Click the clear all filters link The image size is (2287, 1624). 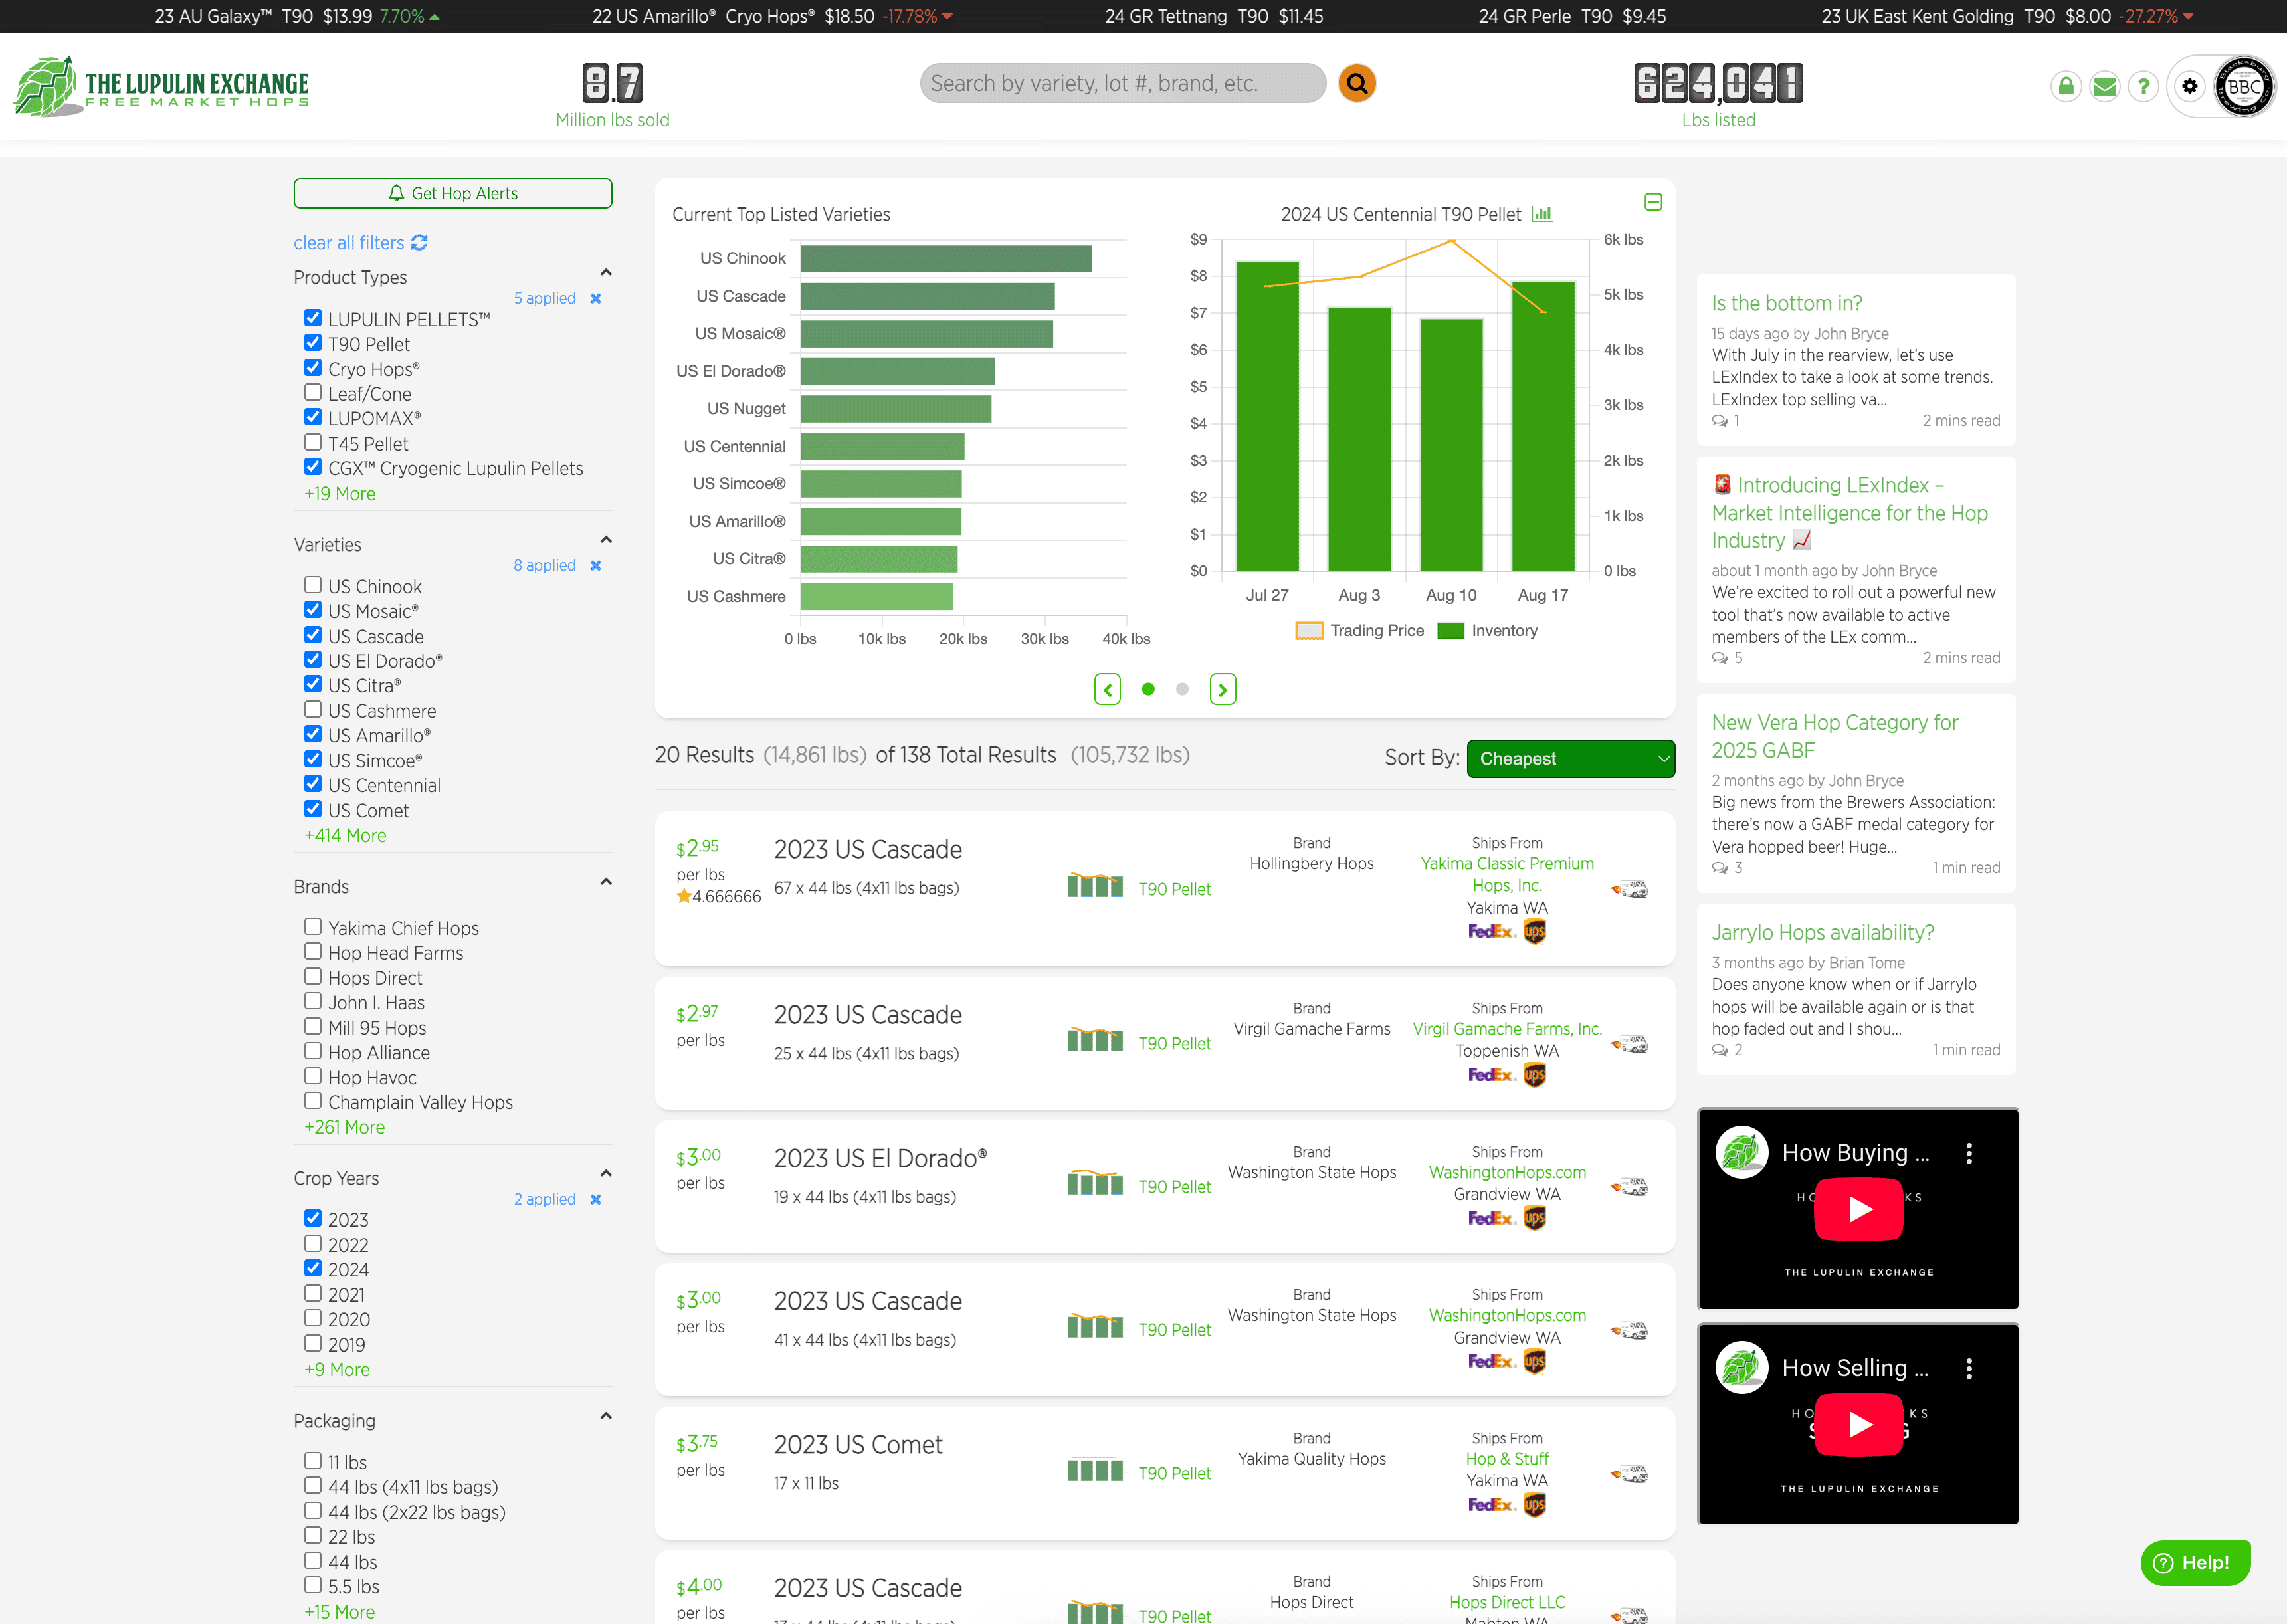coord(349,243)
